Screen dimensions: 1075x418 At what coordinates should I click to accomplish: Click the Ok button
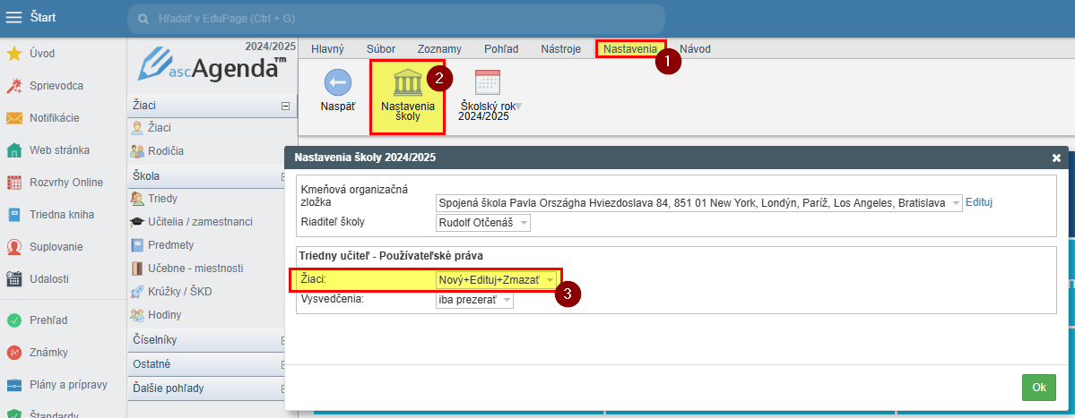(x=1038, y=388)
